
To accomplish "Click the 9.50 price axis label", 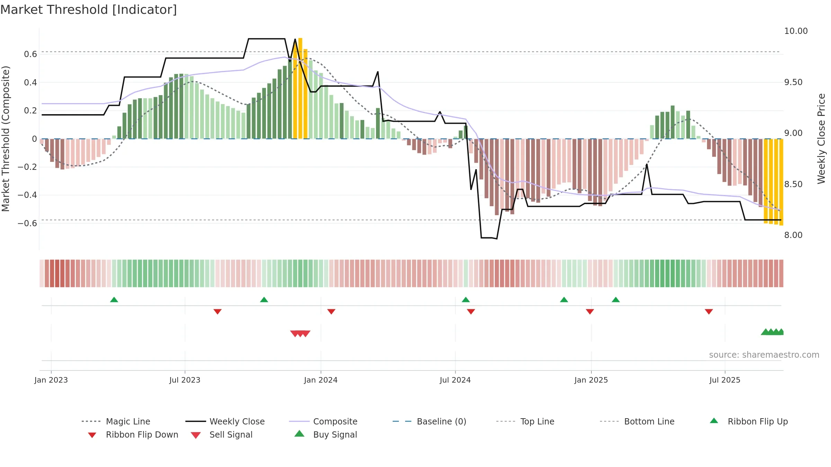I will point(793,82).
